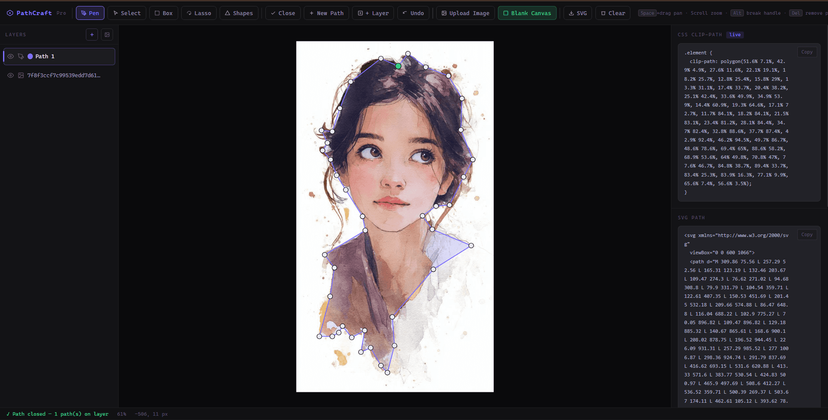Click Upload Image in the toolbar
Screen dimensions: 828x420
(466, 13)
